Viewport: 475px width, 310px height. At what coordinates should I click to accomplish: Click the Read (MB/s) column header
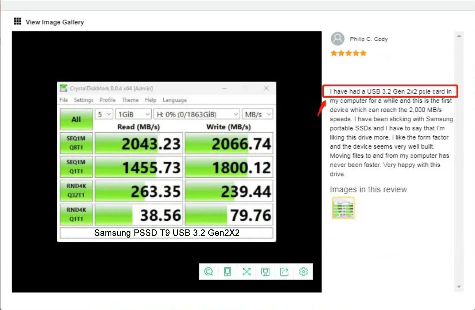coord(139,127)
